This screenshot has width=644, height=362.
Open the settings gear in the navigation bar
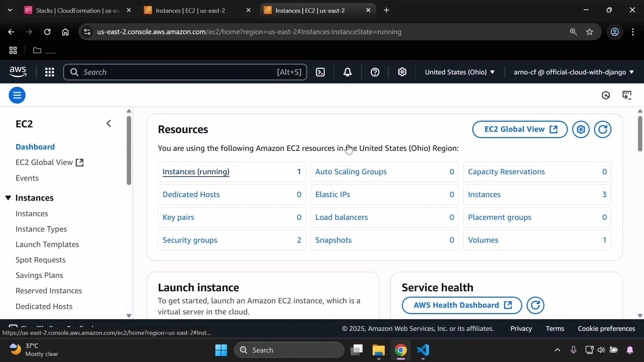(402, 72)
